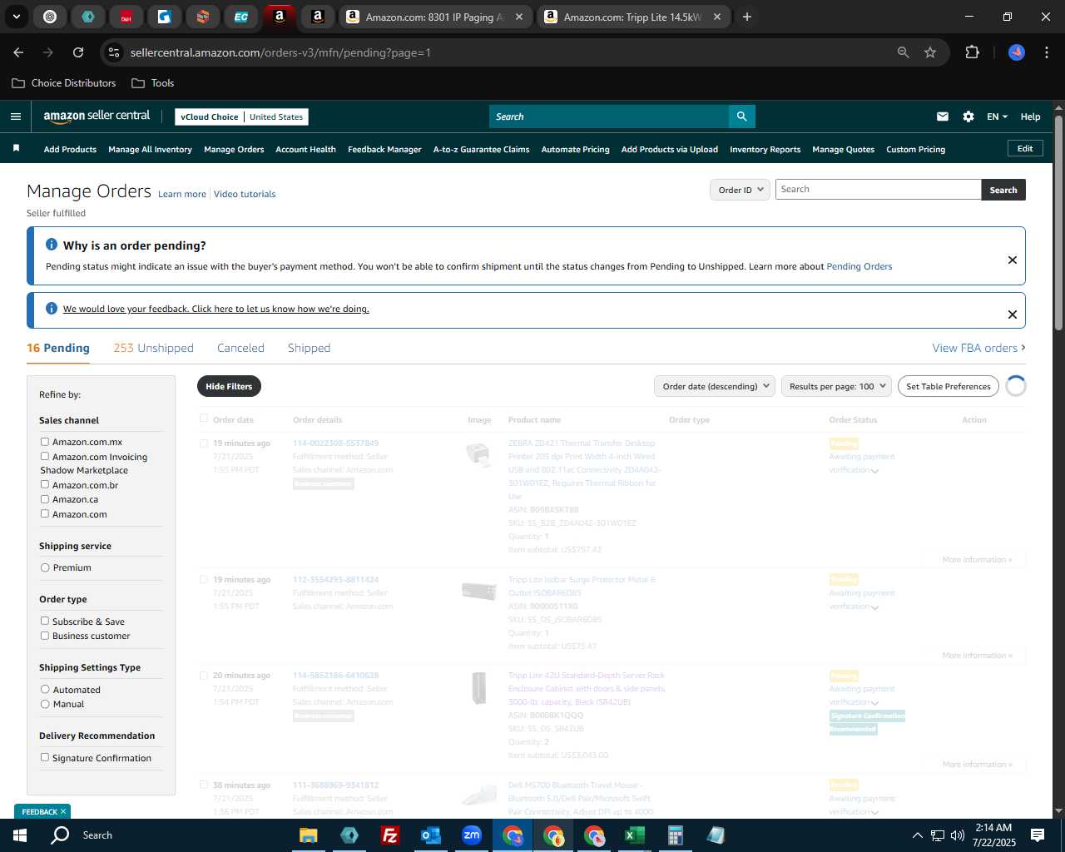Screen dimensions: 1065x852
Task: Open the View FBA orders link
Action: pyautogui.click(x=978, y=348)
